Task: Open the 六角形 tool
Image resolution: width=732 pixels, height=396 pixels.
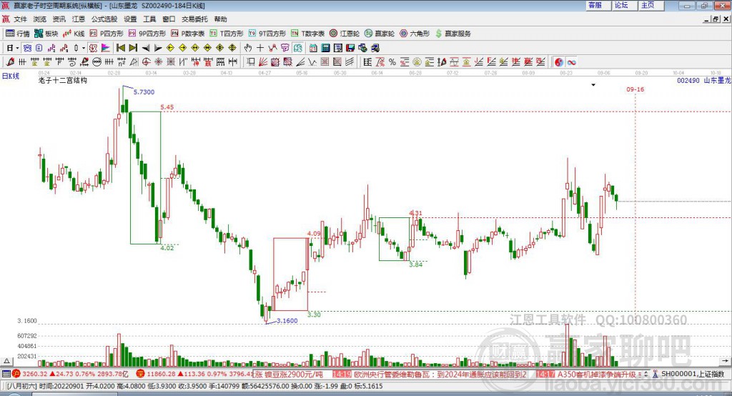Action: click(x=415, y=34)
